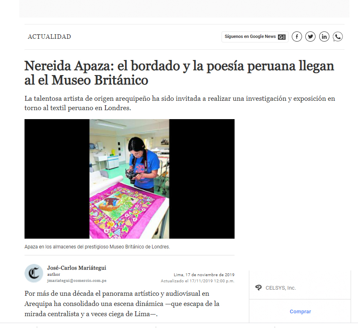Follow via the Síguenos en Google News button
The height and width of the screenshot is (328, 358).
[x=255, y=37]
